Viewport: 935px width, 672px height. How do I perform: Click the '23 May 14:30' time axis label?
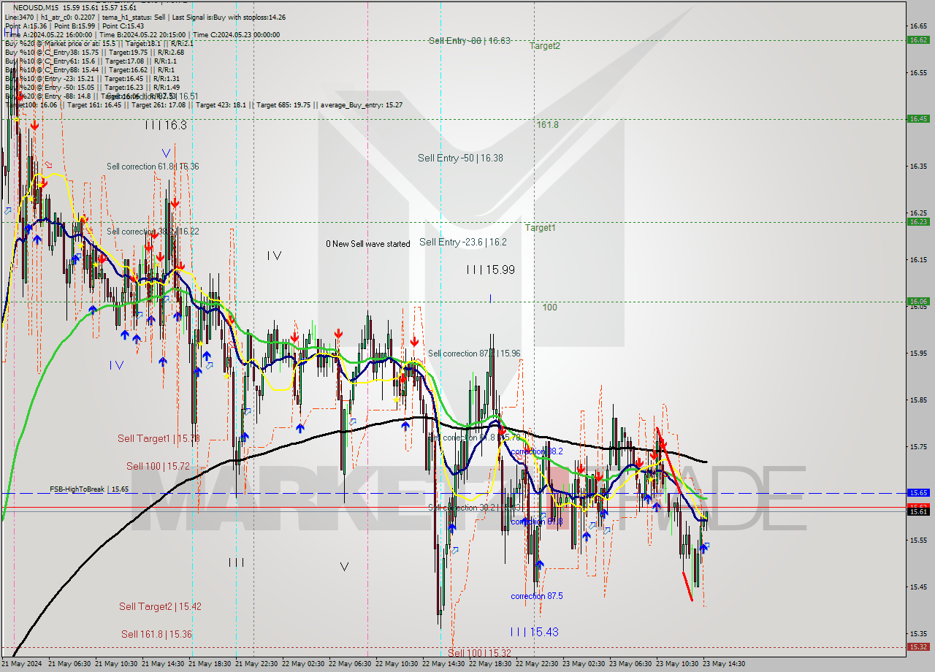(724, 664)
